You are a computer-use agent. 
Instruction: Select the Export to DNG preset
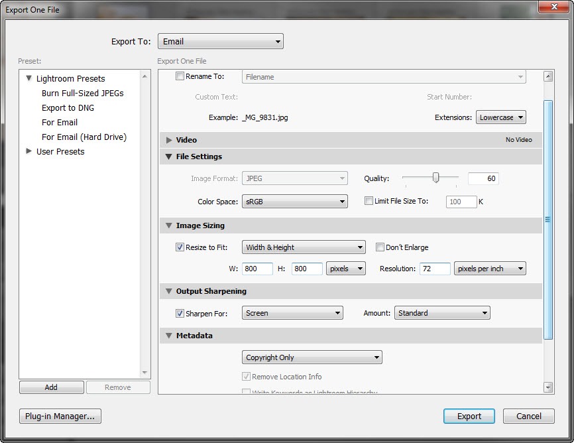click(67, 107)
